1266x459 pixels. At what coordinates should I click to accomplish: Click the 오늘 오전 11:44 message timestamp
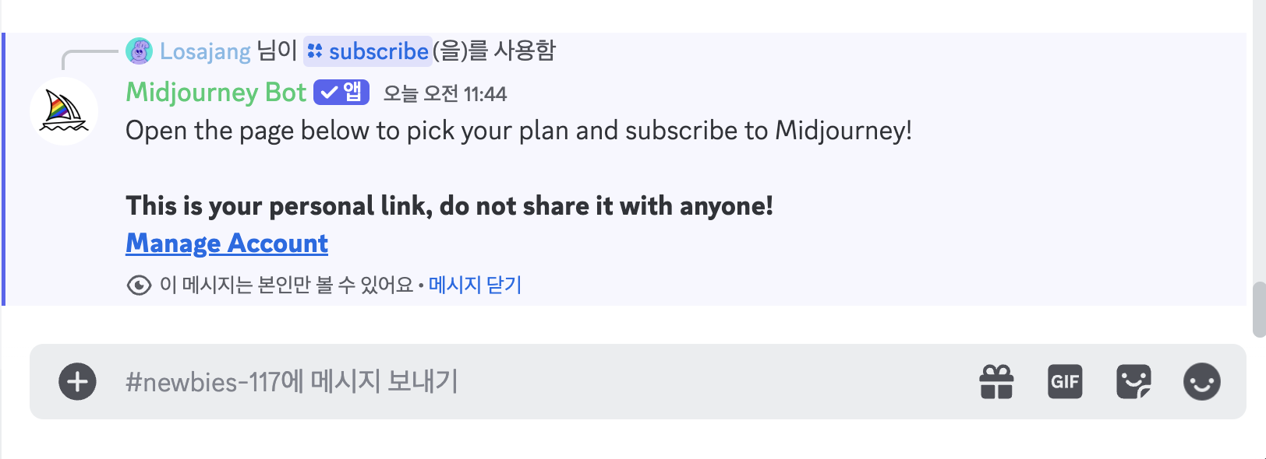445,94
